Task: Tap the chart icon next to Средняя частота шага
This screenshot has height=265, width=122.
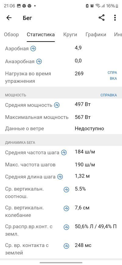Action: point(64,153)
